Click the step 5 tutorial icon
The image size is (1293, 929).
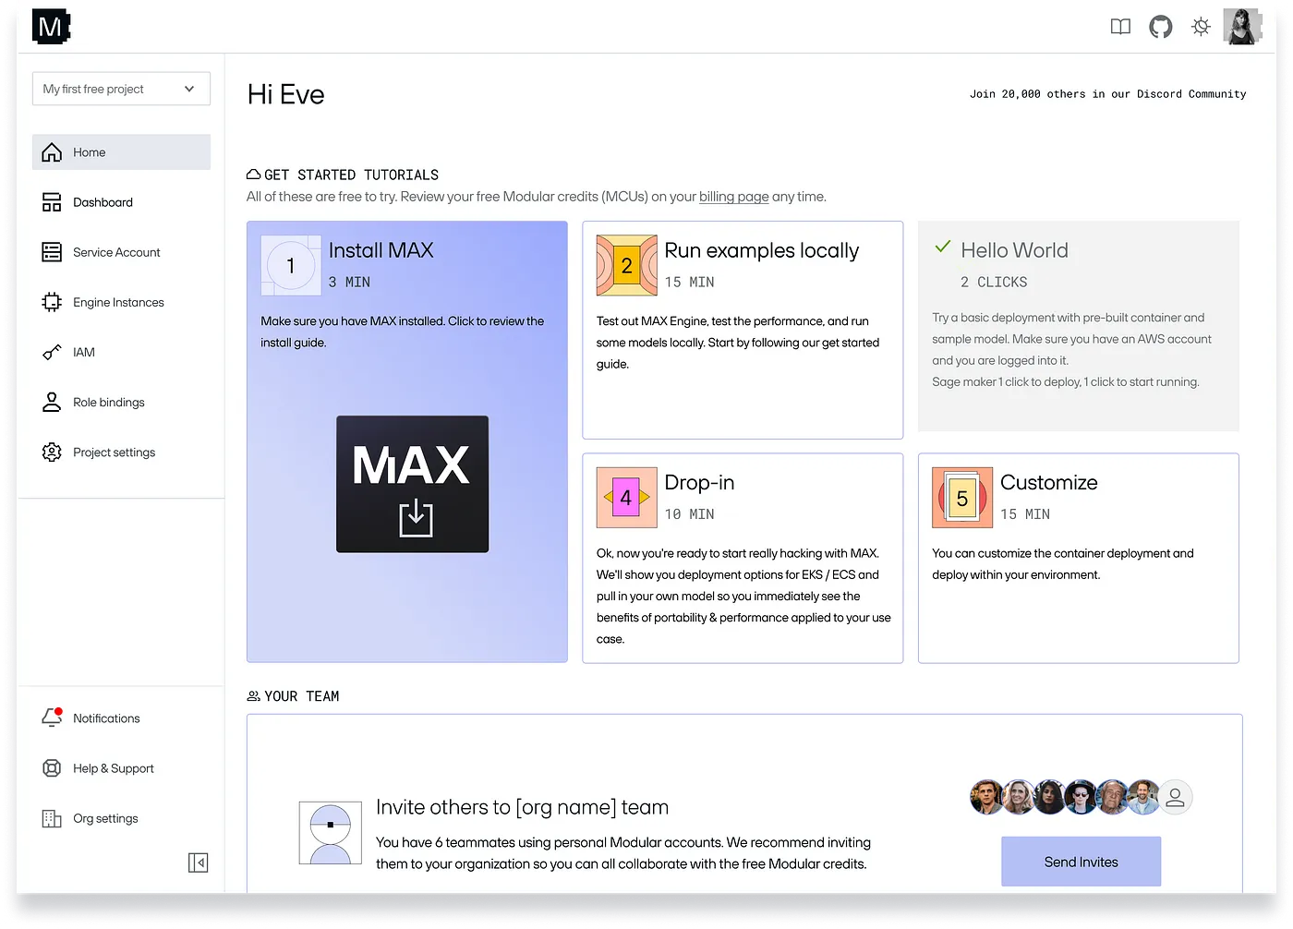pyautogui.click(x=962, y=498)
